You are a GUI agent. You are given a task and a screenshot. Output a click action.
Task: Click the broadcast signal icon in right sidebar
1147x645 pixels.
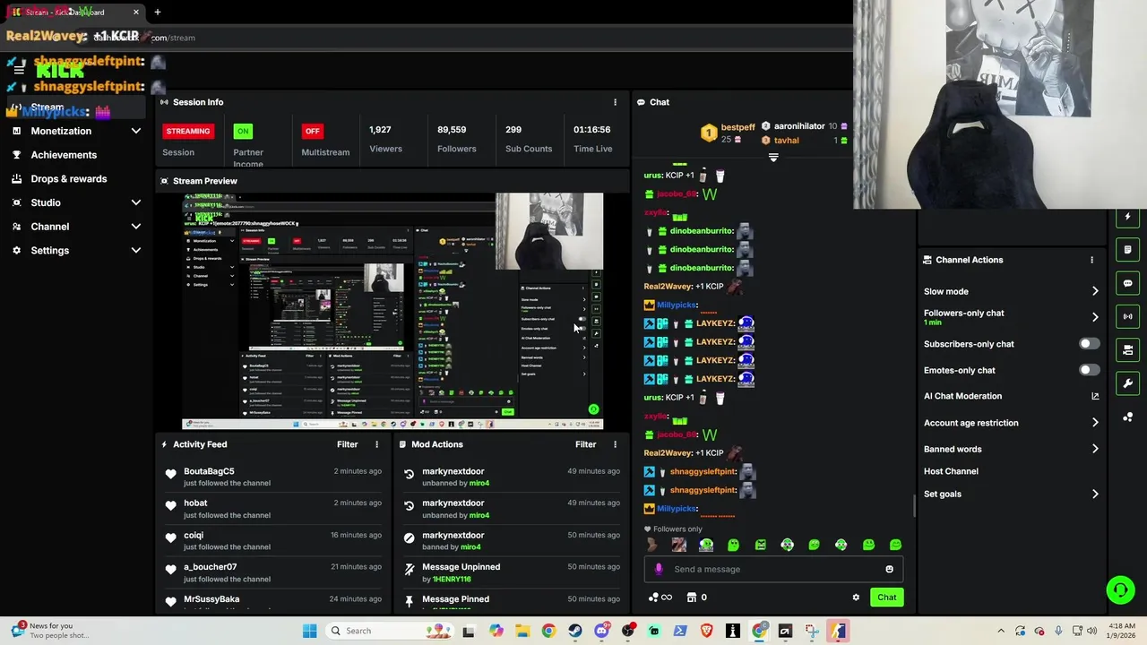(1128, 316)
